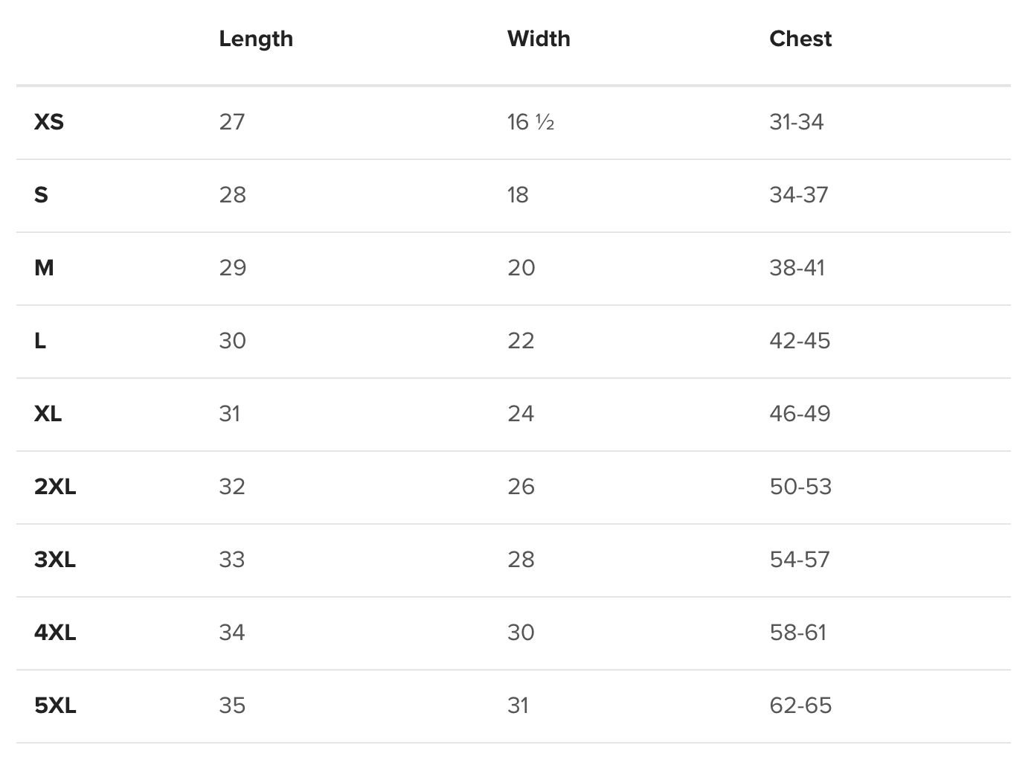Select the S size row label
This screenshot has height=777, width=1034.
click(x=41, y=195)
